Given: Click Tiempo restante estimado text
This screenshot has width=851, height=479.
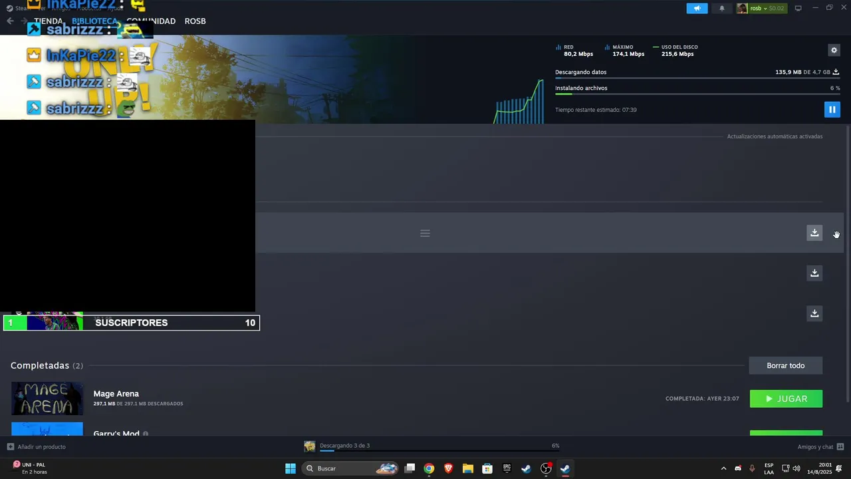Looking at the screenshot, I should click(x=596, y=110).
